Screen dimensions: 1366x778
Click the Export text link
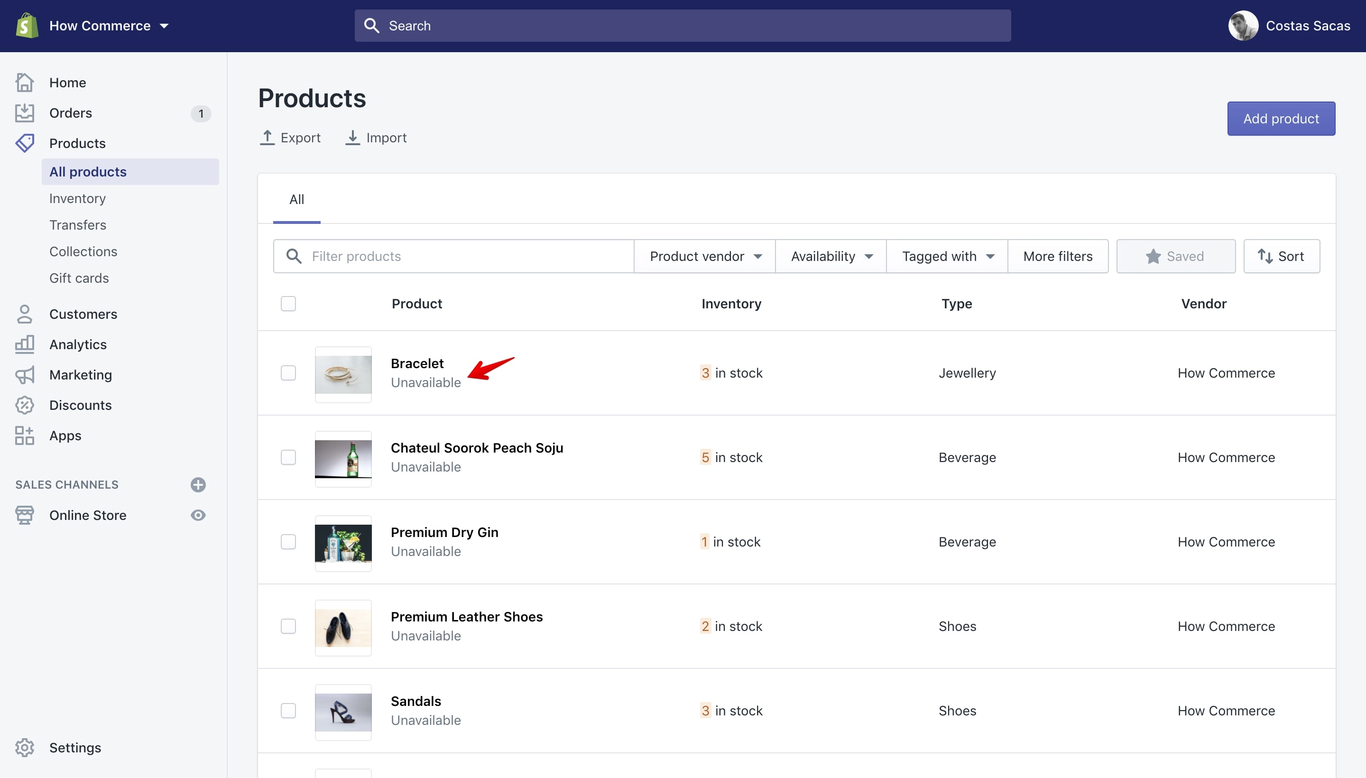pos(301,138)
